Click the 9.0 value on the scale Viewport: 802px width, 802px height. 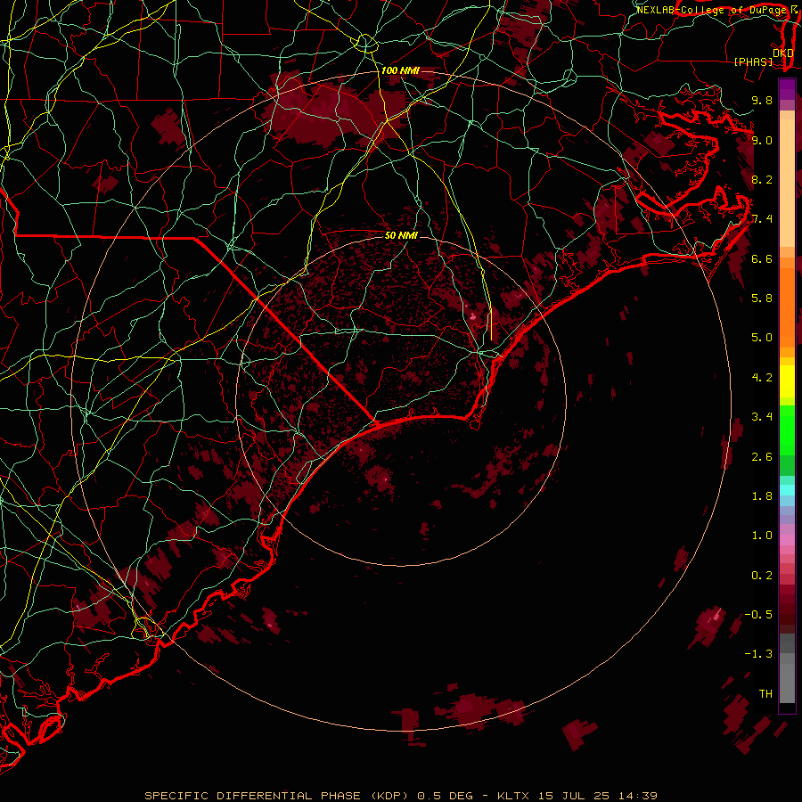(x=762, y=140)
